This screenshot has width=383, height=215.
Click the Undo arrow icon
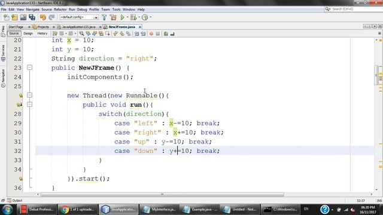[43, 17]
